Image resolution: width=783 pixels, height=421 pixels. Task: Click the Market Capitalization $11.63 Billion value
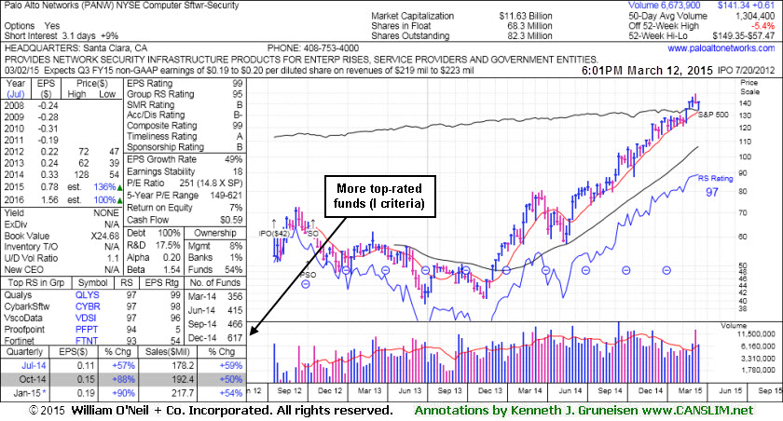[x=526, y=16]
